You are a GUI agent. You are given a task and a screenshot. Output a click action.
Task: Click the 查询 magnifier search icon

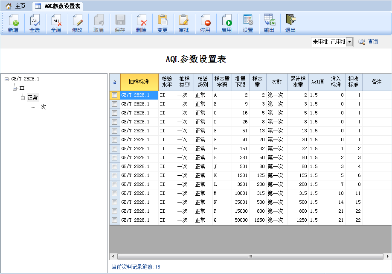tap(361, 42)
